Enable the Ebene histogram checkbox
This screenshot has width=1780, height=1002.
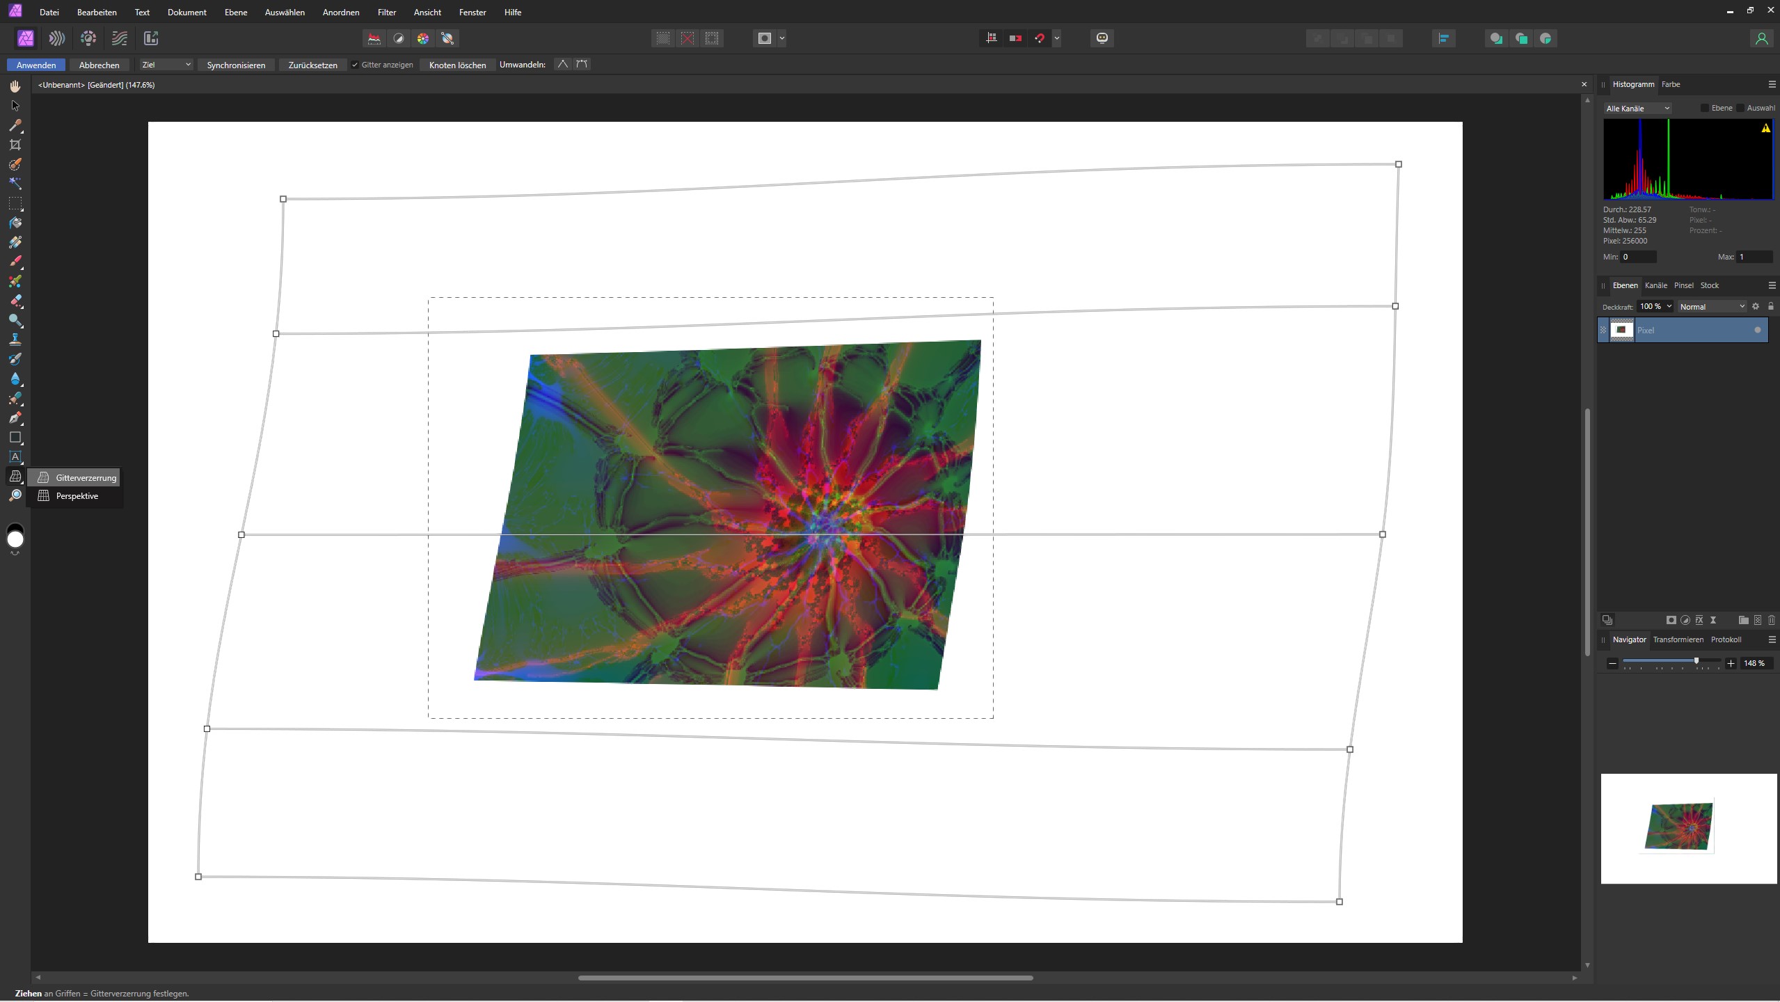click(x=1704, y=108)
